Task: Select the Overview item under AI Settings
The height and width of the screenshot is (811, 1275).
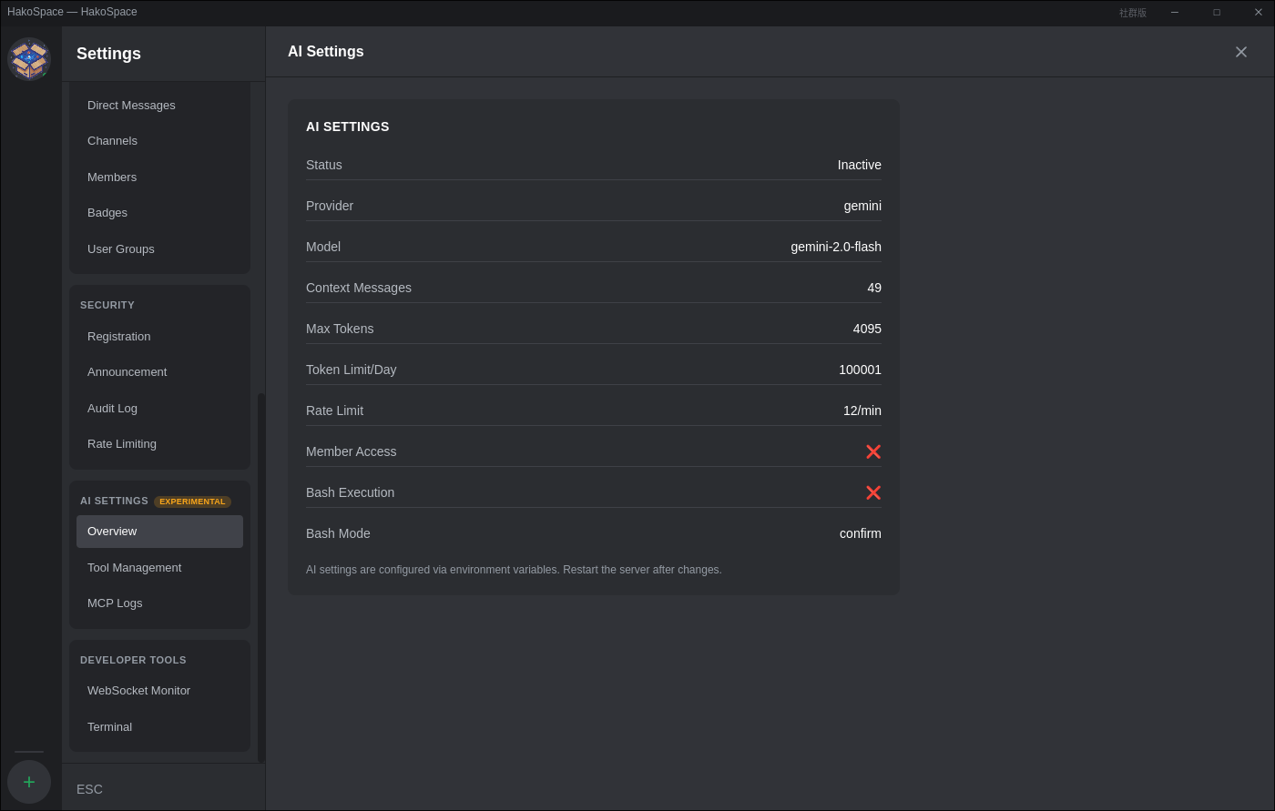Action: tap(112, 531)
